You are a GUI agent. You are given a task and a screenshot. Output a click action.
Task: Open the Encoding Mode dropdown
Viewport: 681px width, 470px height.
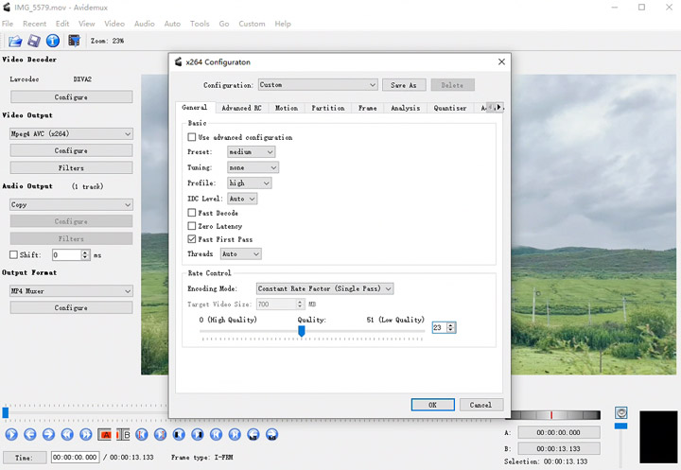tap(324, 288)
